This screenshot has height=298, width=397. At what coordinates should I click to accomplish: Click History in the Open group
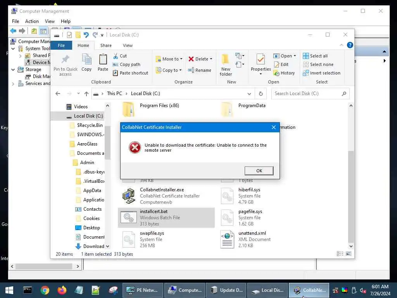coord(284,73)
